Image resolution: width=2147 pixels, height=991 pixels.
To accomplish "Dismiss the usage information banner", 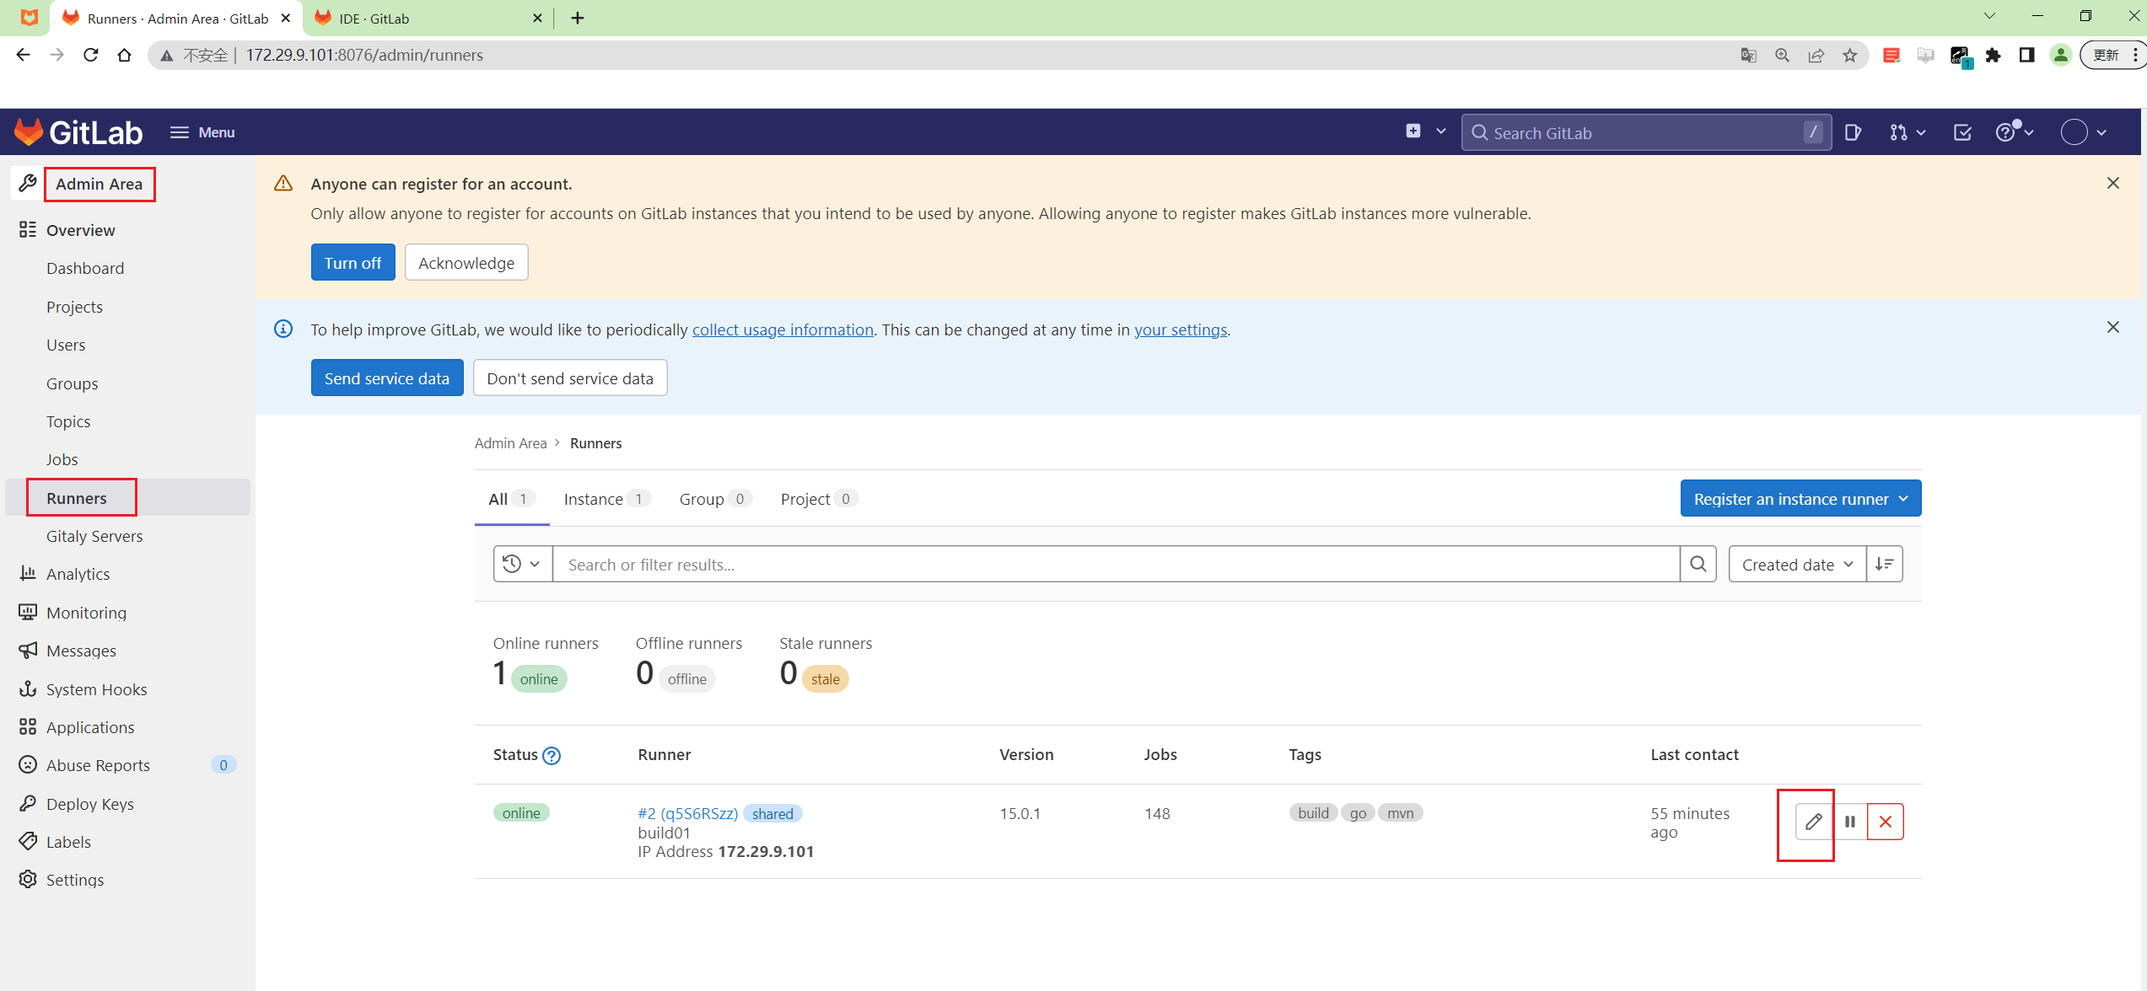I will point(2113,327).
